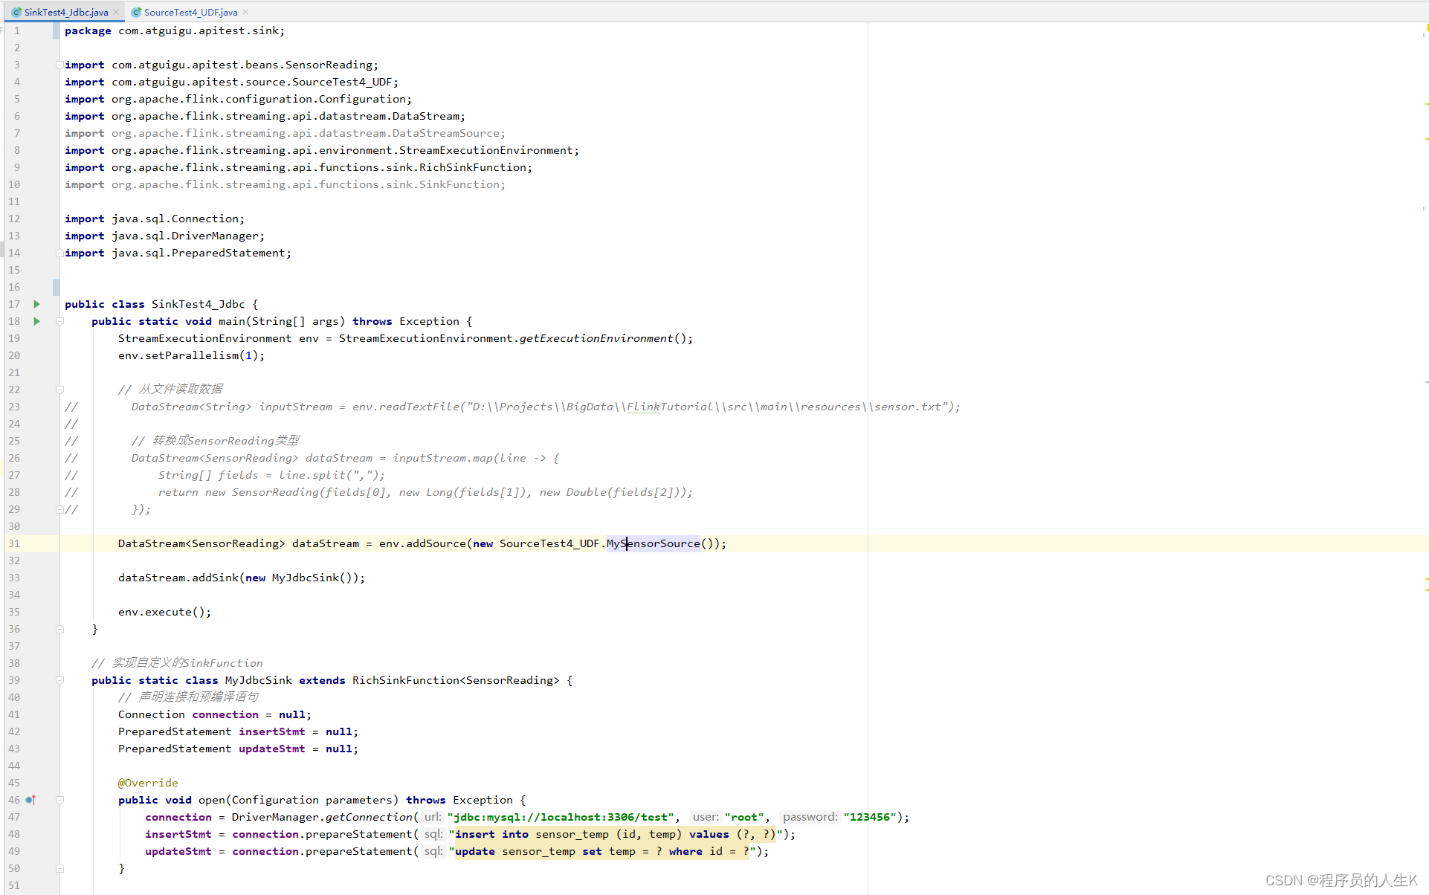The image size is (1429, 895).
Task: Click yellow warning stripe marker at top of scrollbar
Action: click(x=1427, y=28)
